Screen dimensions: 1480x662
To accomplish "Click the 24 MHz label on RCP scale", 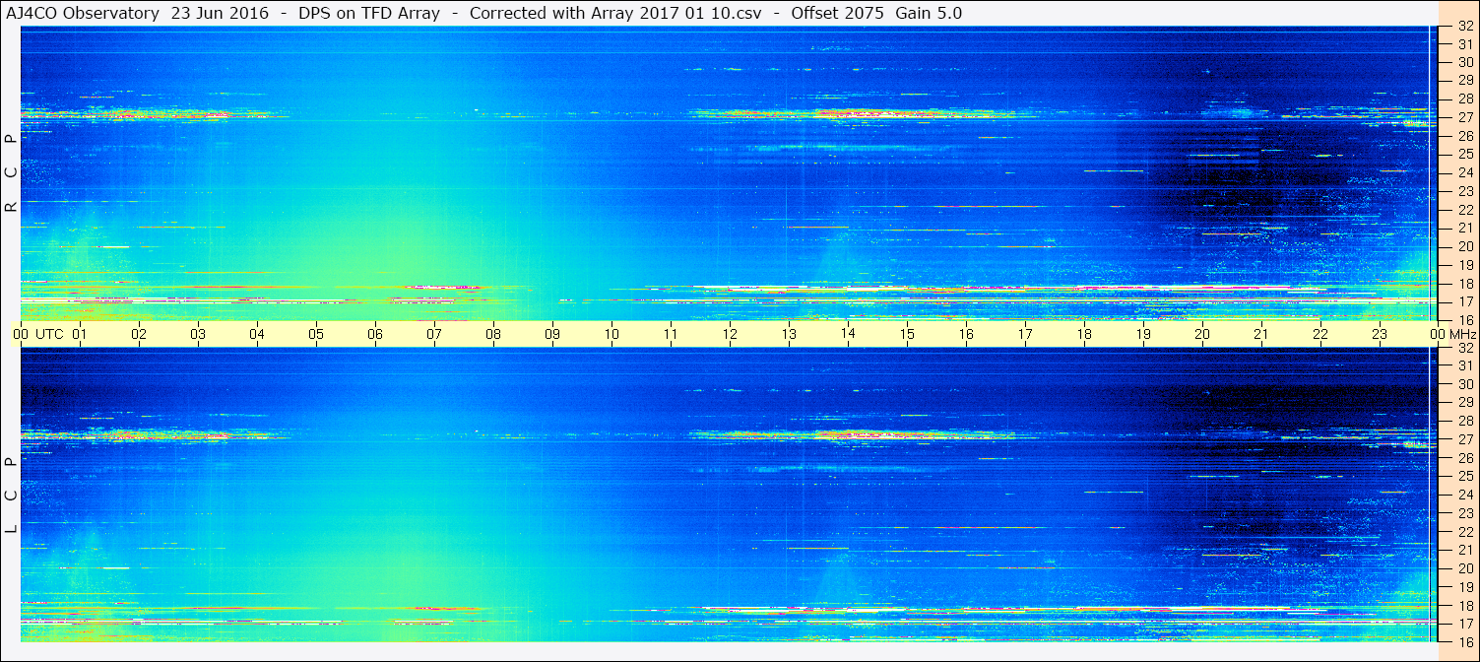I will [1465, 172].
